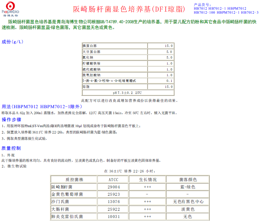The image size is (259, 223).
Task: Select the 胰蛋白胨 row in composition table
Action: tap(115, 46)
